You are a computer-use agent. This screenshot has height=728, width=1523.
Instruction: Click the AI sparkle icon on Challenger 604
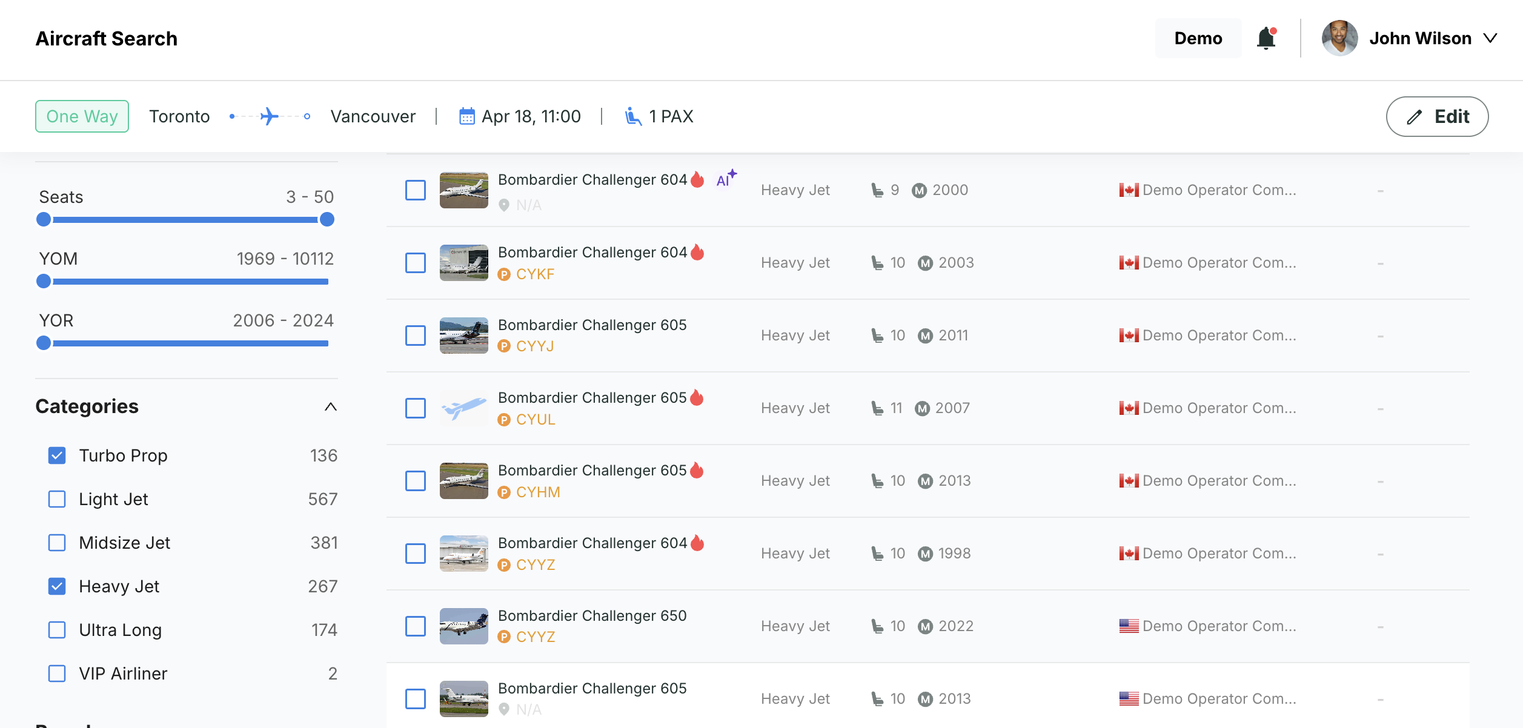click(x=726, y=179)
